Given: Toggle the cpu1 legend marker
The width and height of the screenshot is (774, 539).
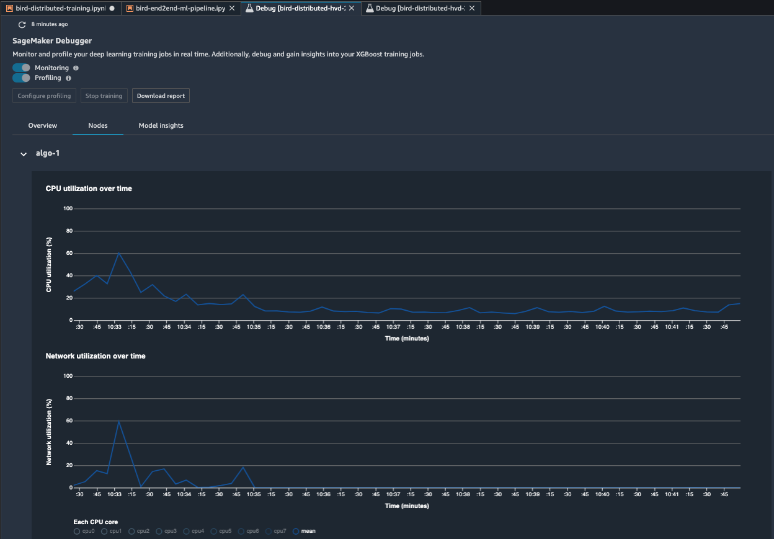Looking at the screenshot, I should click(104, 531).
